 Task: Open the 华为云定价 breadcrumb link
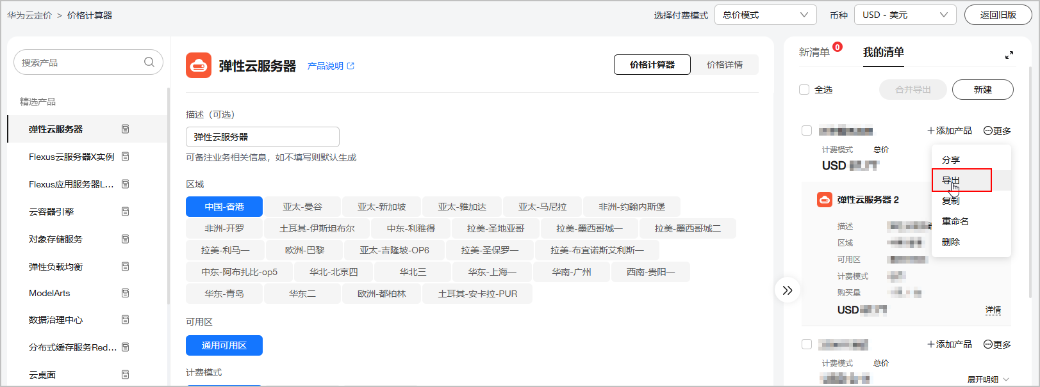click(x=29, y=15)
